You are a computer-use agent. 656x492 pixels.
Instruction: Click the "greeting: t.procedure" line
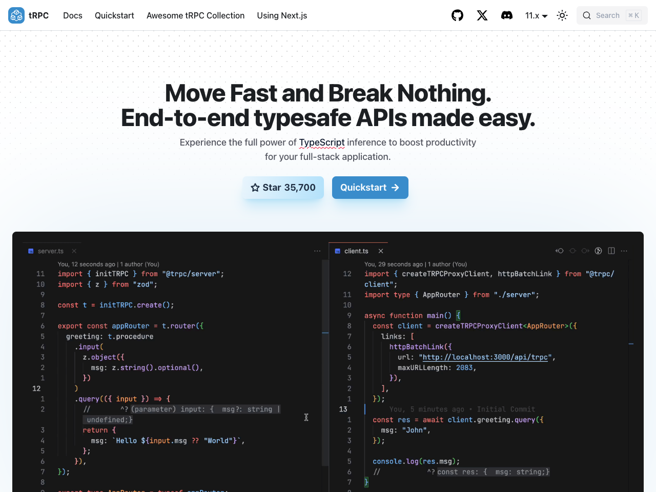pos(110,337)
